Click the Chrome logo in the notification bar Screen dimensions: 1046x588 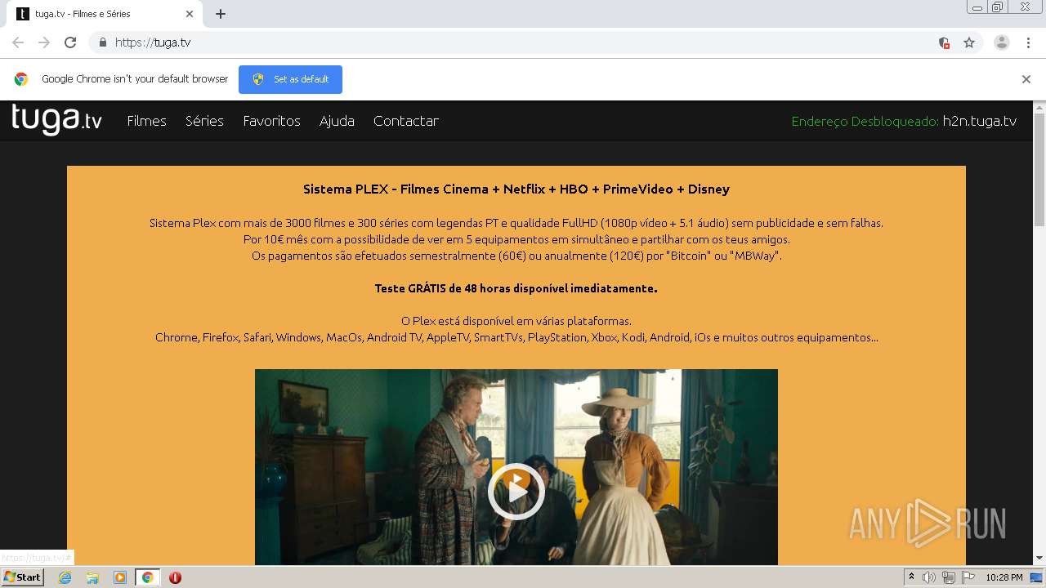coord(21,79)
